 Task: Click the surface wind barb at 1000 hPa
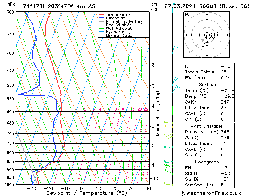pos(169,183)
